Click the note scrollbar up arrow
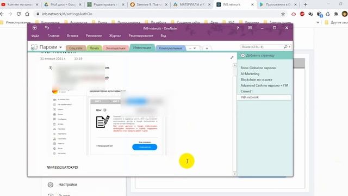Image resolution: width=348 pixels, height=196 pixels. pos(235,65)
